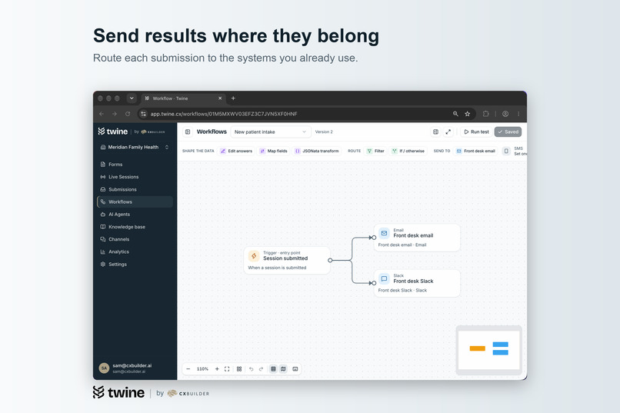Click the SMS phone icon in the toolbar
The height and width of the screenshot is (413, 620).
point(506,151)
